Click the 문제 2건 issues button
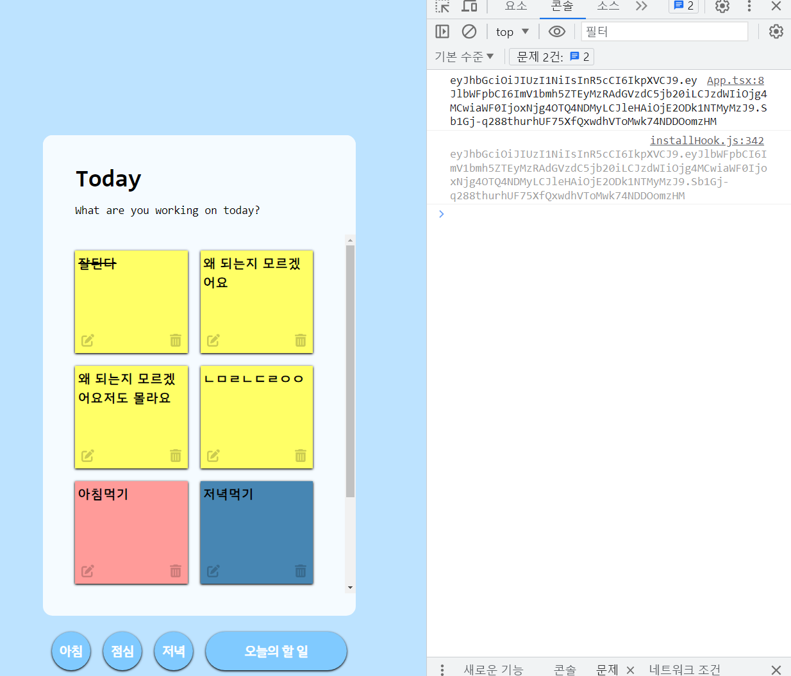791x676 pixels. pos(552,56)
